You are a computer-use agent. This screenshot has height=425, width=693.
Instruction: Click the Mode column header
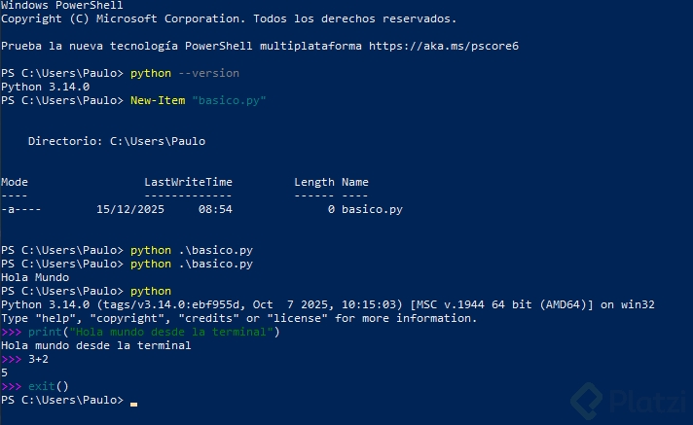(15, 182)
